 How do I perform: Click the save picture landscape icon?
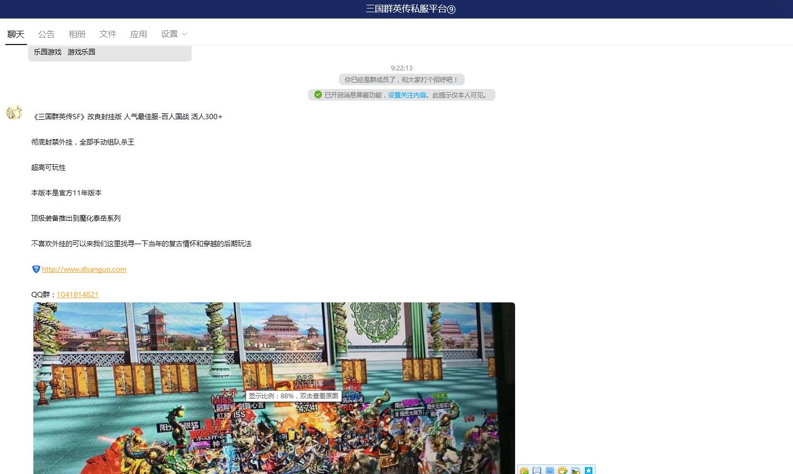click(575, 470)
